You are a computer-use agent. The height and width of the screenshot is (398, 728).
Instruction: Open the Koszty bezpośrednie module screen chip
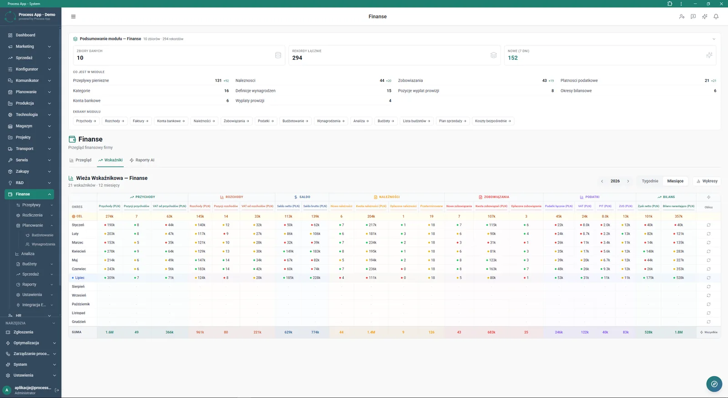click(493, 121)
